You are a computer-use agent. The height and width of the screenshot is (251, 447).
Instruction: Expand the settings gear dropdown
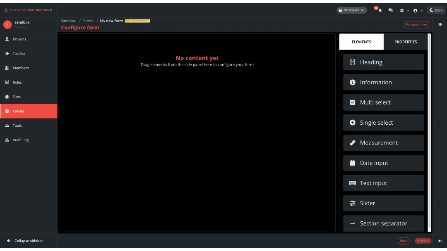pos(404,10)
